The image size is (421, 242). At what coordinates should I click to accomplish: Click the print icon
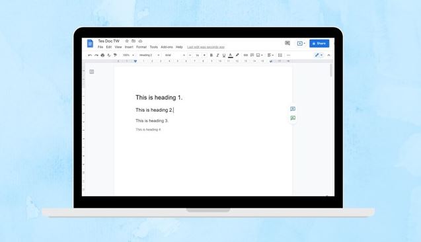click(102, 55)
